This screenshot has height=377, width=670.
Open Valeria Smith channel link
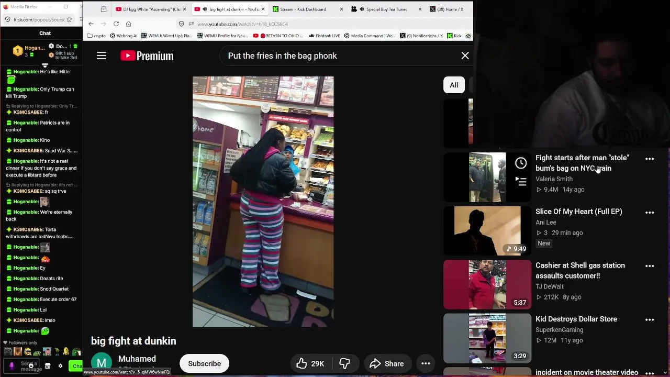554,179
